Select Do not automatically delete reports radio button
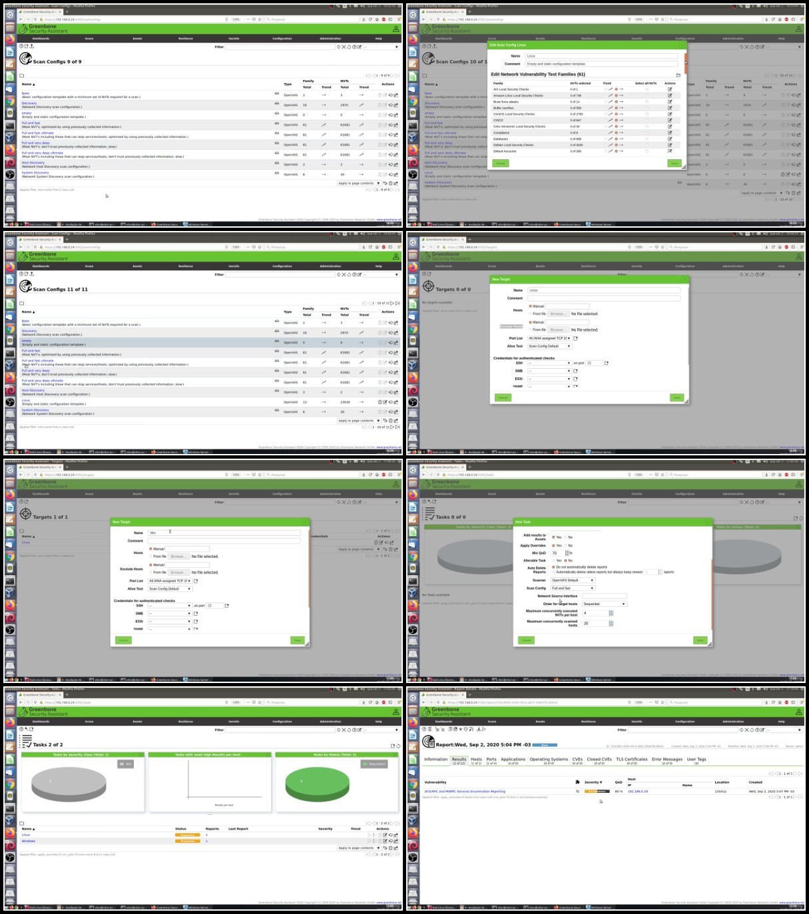The height and width of the screenshot is (914, 809). [x=553, y=567]
